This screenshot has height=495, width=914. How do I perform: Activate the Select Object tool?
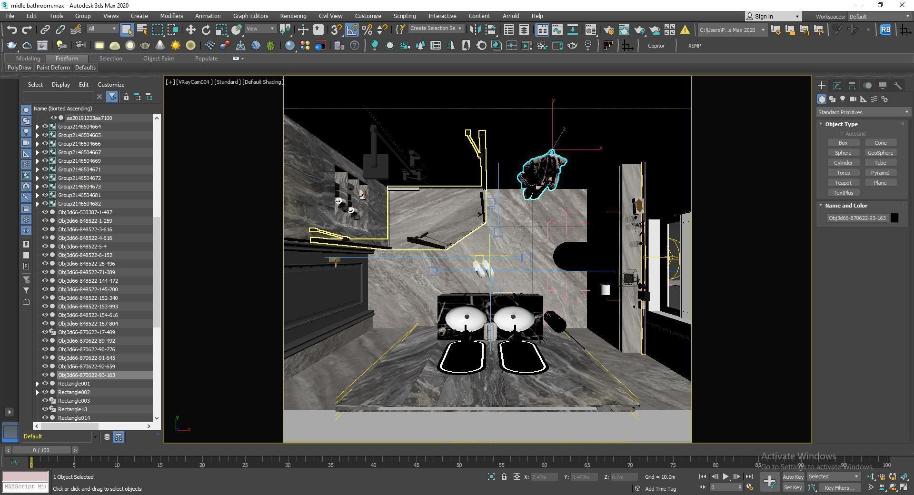point(127,30)
